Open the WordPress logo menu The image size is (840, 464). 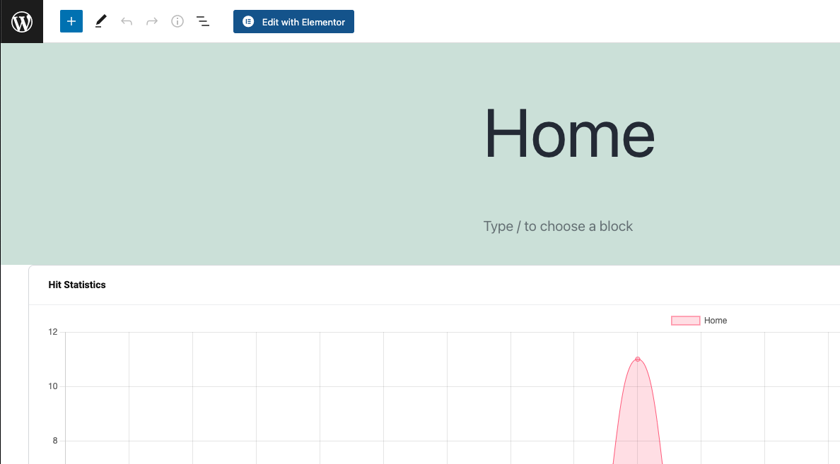click(x=22, y=21)
